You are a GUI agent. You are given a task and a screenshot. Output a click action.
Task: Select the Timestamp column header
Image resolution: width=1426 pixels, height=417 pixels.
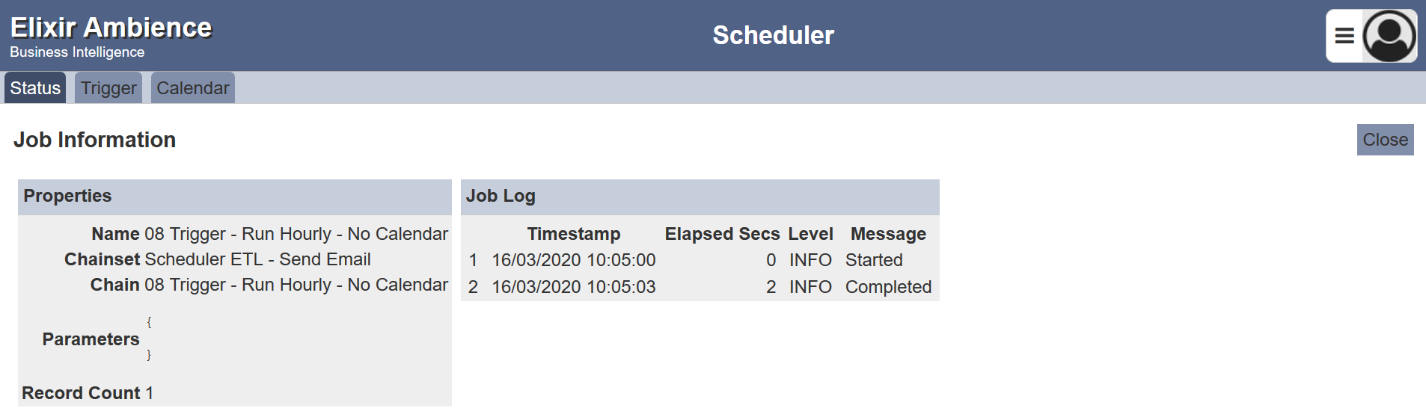(574, 234)
